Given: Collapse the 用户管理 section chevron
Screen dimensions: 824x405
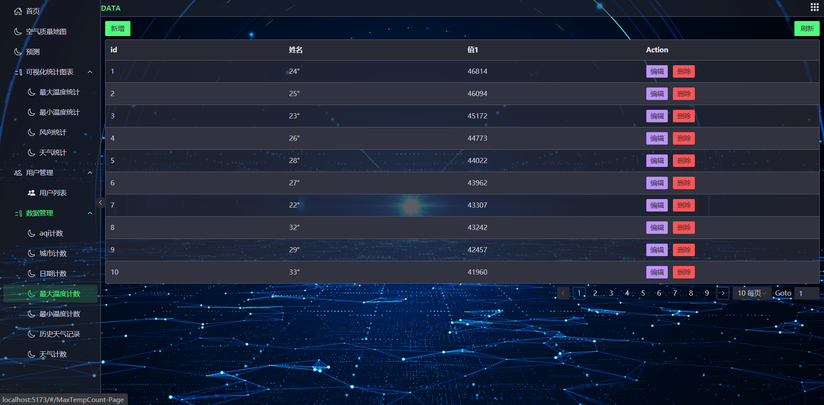Looking at the screenshot, I should [90, 172].
